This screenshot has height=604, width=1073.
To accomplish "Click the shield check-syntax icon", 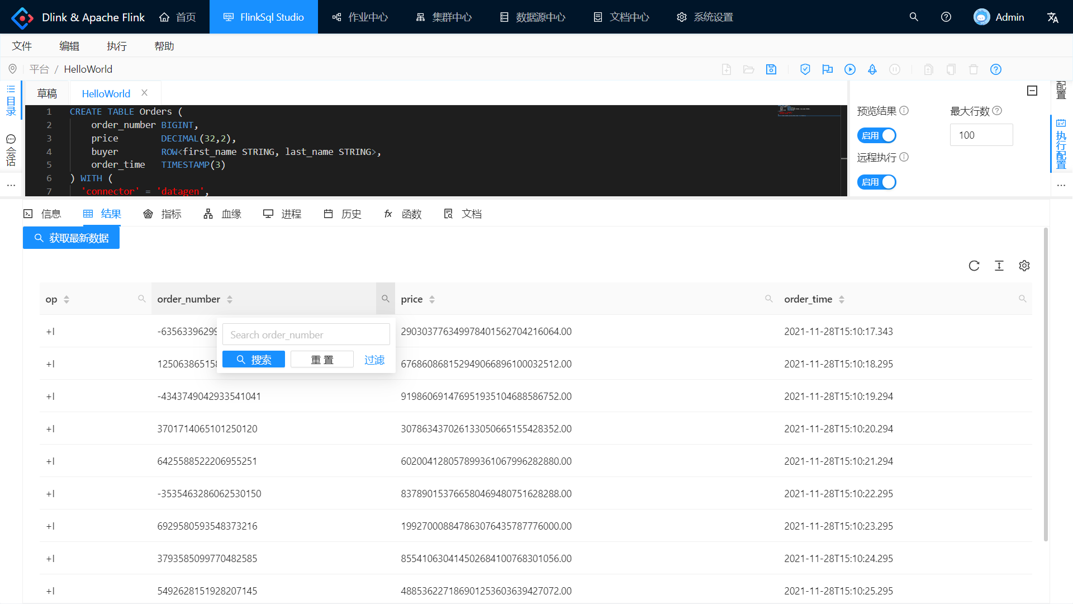I will click(x=805, y=69).
